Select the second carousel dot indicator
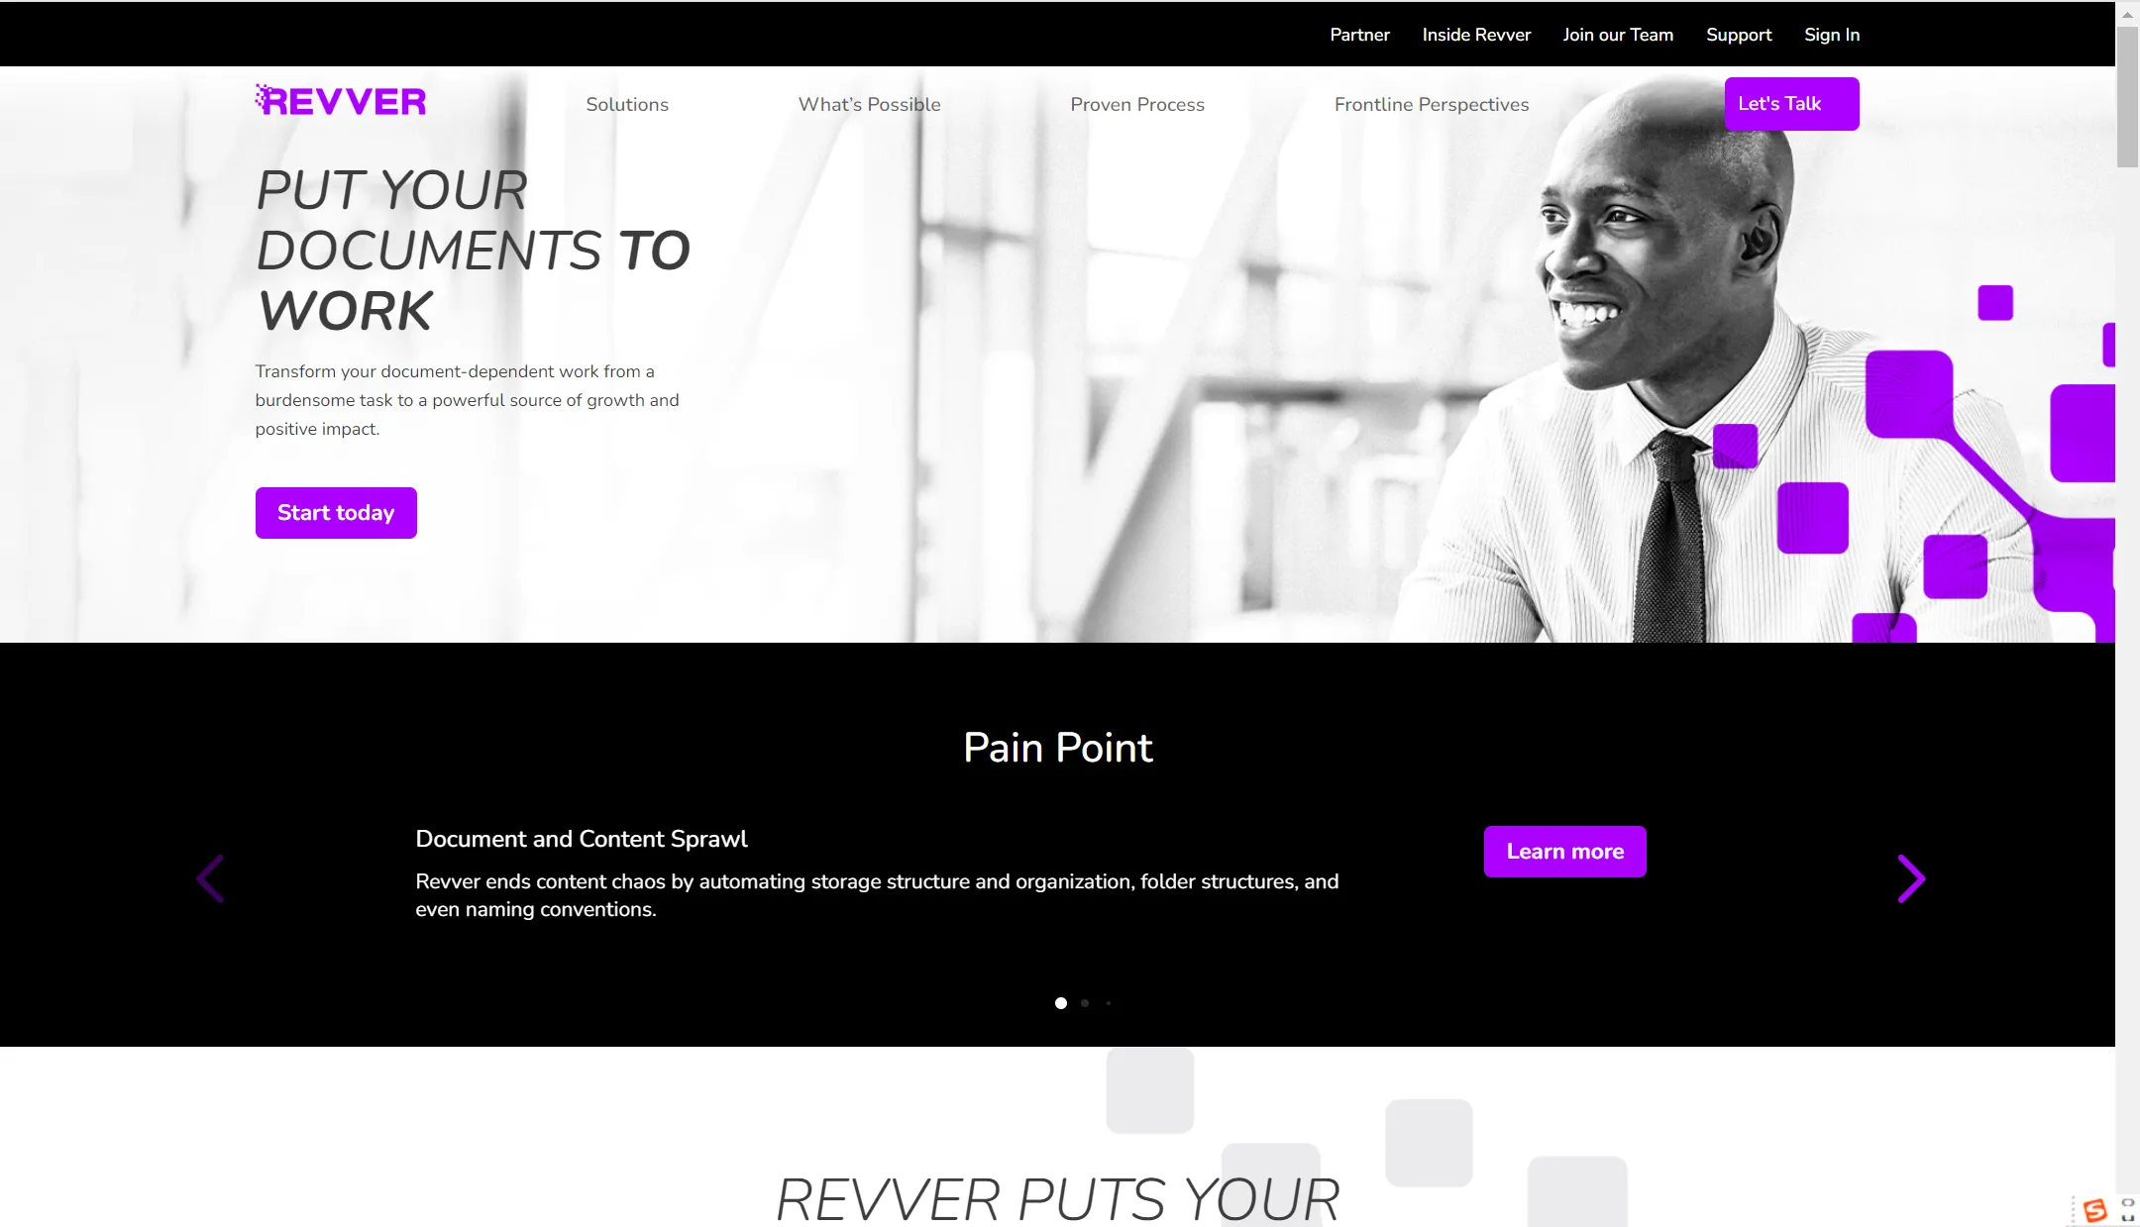This screenshot has width=2140, height=1227. (x=1083, y=1002)
